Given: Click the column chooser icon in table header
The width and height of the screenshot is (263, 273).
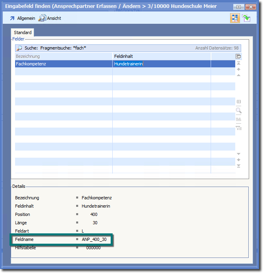Looking at the screenshot, I should [238, 56].
